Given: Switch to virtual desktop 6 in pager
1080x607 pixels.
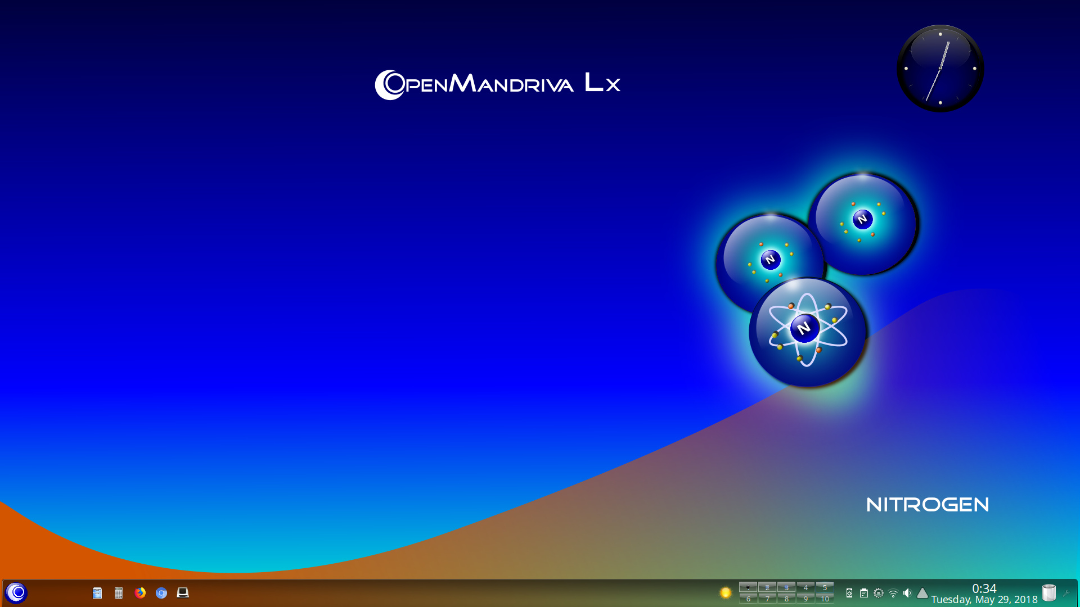Looking at the screenshot, I should click(748, 599).
